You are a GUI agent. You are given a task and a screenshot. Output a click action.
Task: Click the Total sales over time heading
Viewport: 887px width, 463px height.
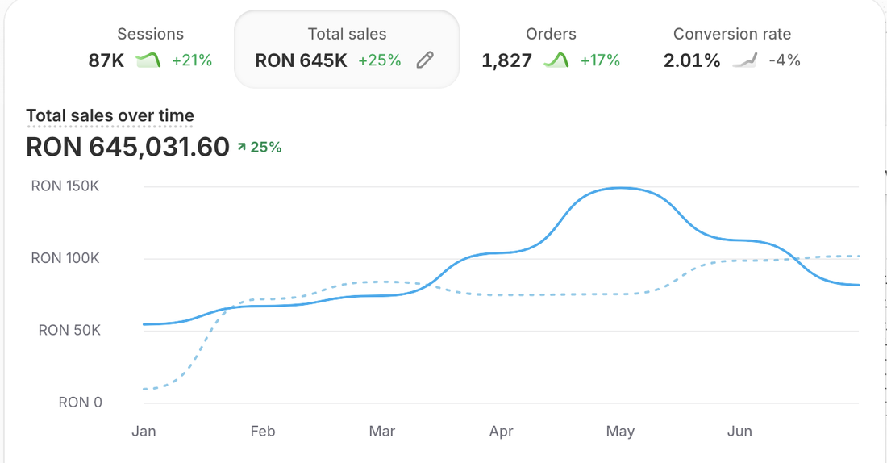point(110,115)
